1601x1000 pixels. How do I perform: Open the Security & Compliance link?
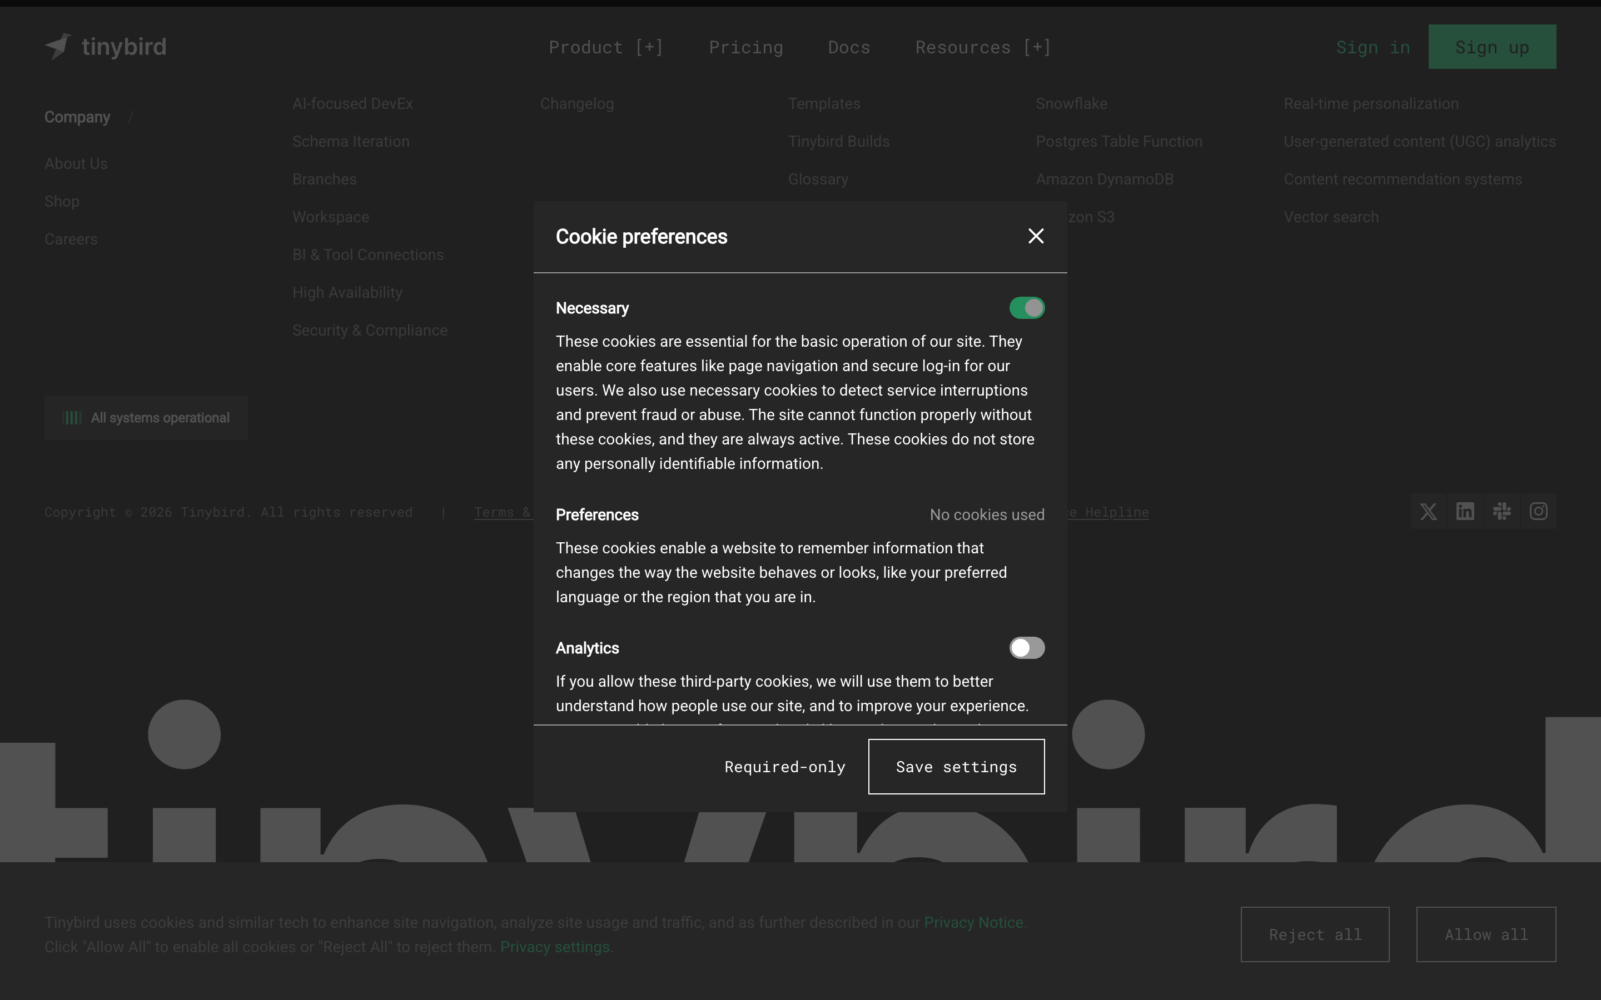pyautogui.click(x=370, y=330)
